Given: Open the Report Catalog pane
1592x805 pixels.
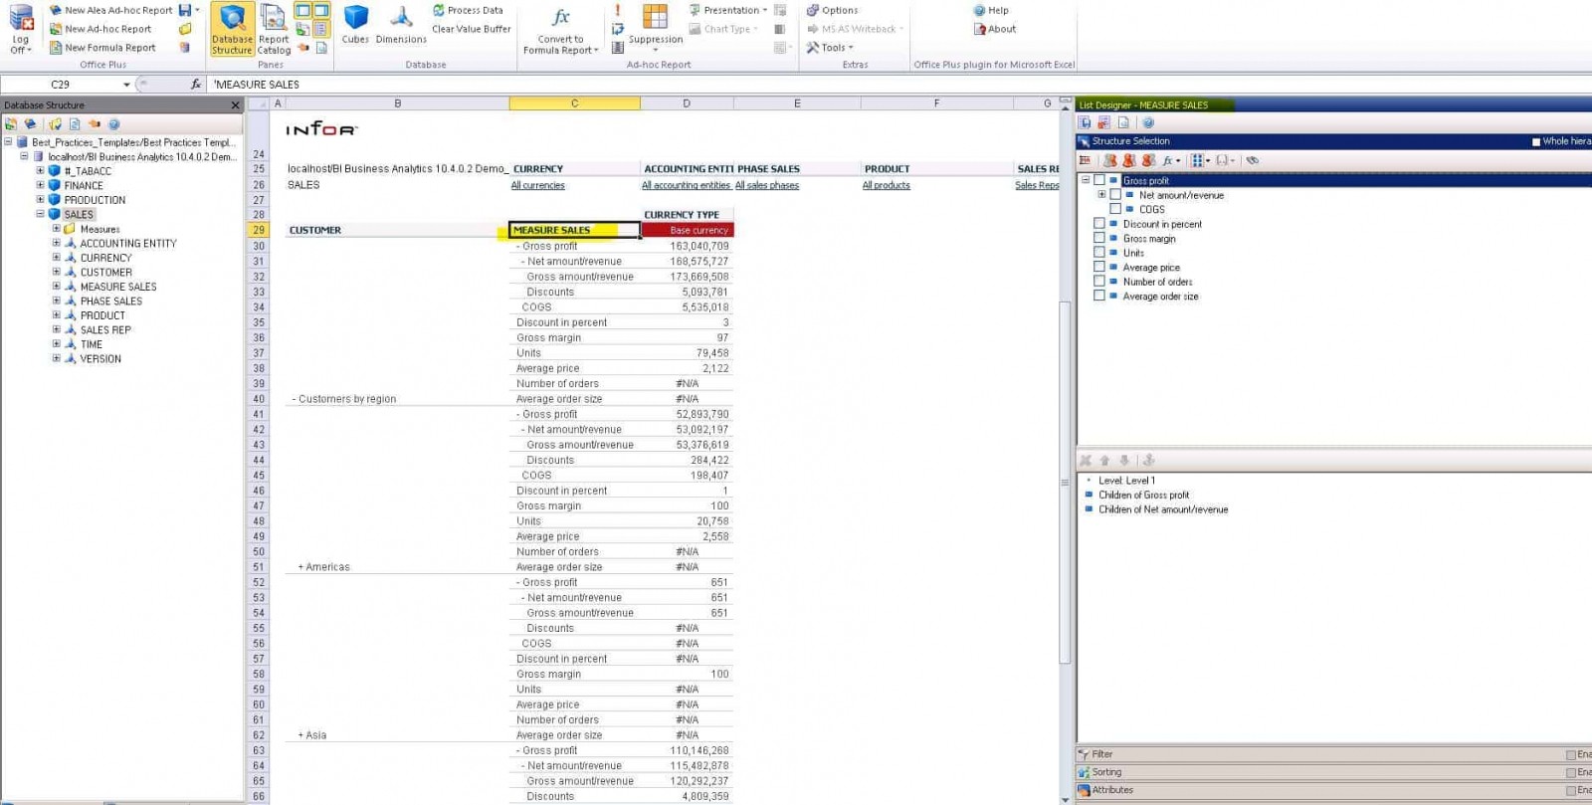Looking at the screenshot, I should tap(274, 29).
